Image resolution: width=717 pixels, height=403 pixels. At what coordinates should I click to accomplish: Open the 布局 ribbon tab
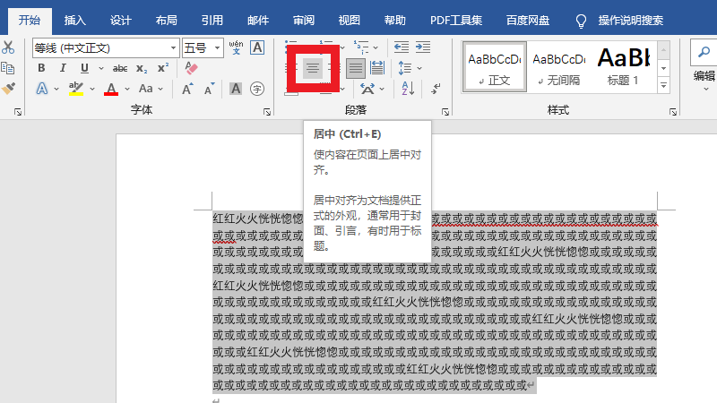pos(166,19)
